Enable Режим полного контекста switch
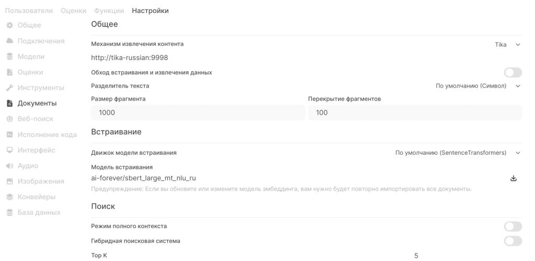535x261 pixels. point(513,226)
